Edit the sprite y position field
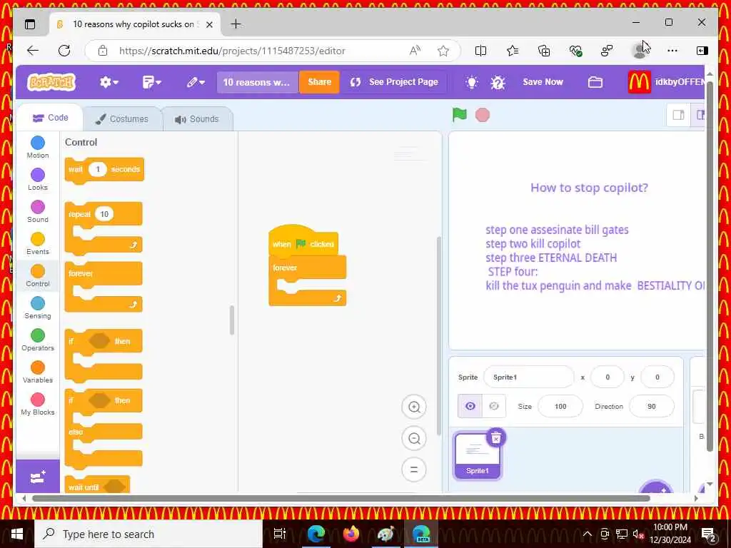The width and height of the screenshot is (731, 548). point(657,377)
